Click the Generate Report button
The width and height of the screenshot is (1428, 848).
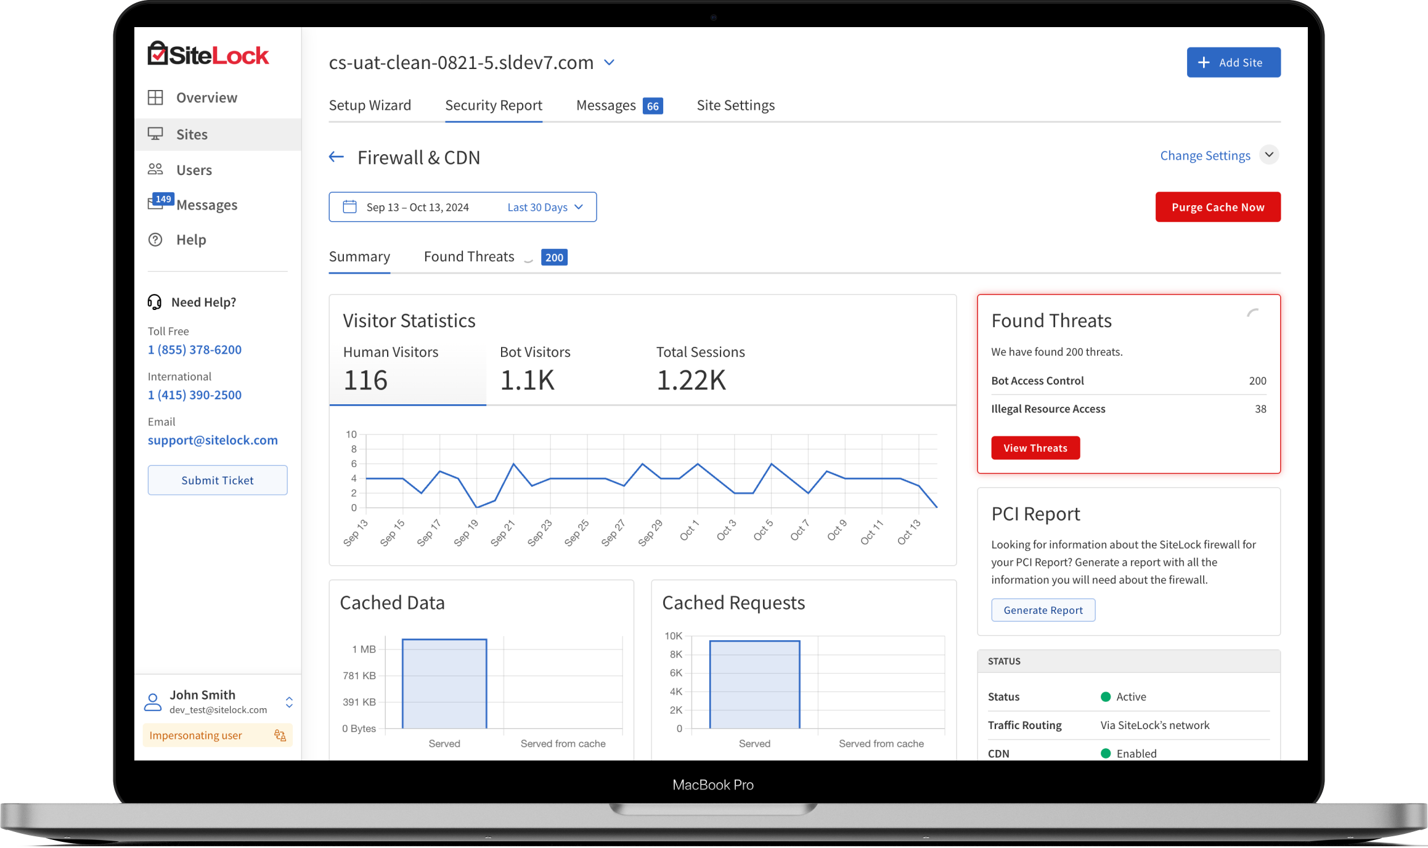click(1043, 610)
